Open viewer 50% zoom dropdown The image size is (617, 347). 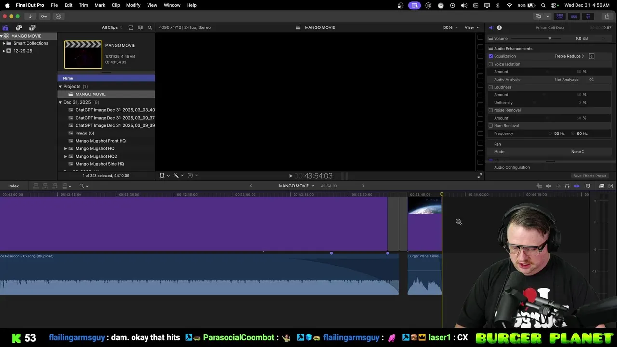click(450, 27)
